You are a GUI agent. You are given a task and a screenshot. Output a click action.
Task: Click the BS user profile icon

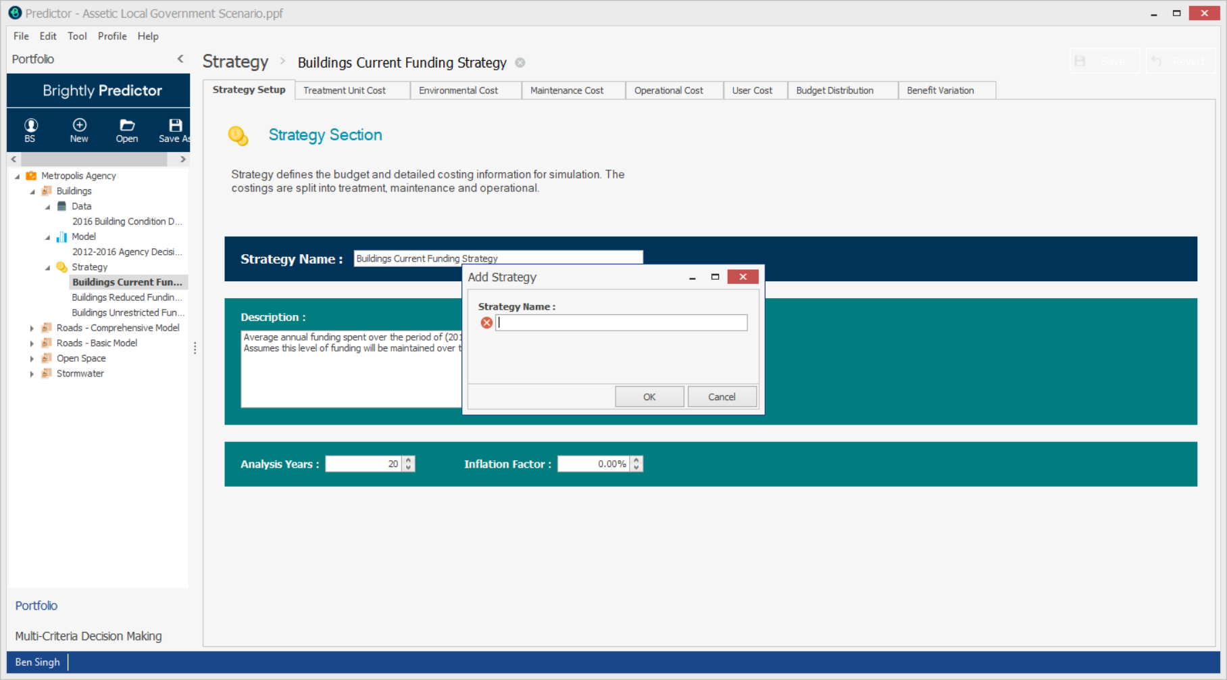(x=30, y=126)
